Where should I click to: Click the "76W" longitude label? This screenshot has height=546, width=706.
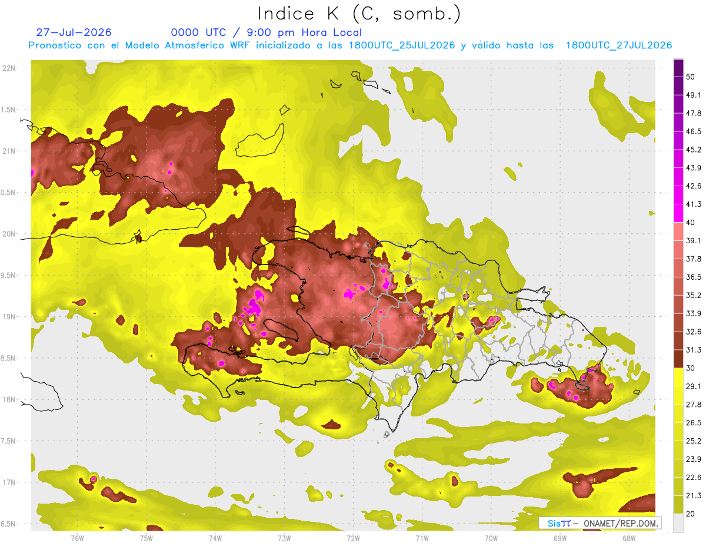(x=77, y=538)
